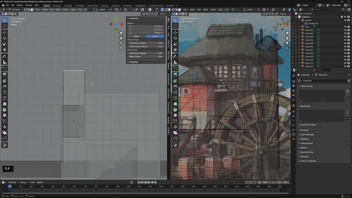Select the Shear tool in left viewport
This screenshot has height=198, width=352.
(4, 133)
